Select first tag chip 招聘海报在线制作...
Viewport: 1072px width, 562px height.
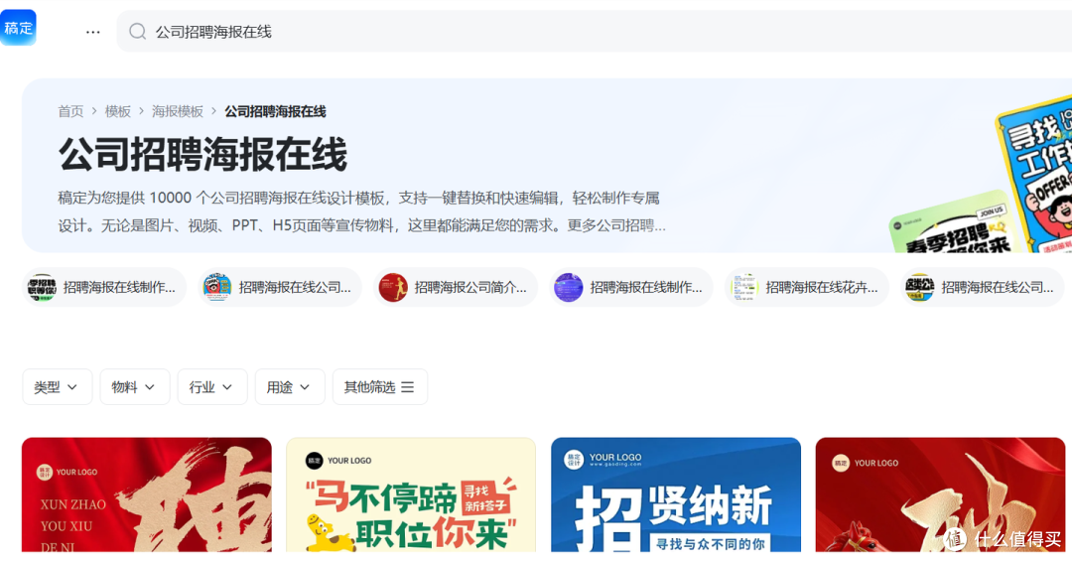(x=104, y=287)
